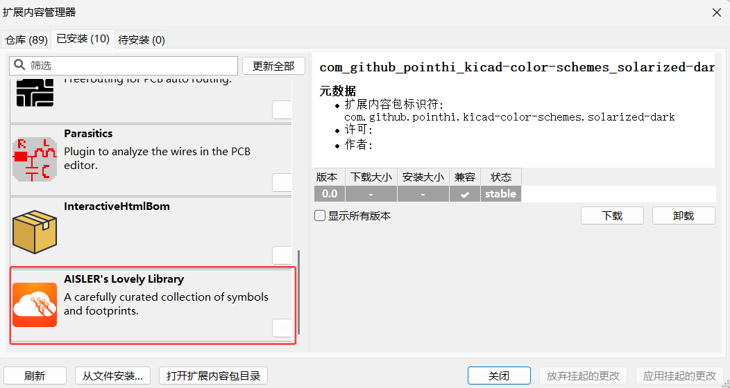730x388 pixels.
Task: Click the 从文件安装... button
Action: [112, 376]
